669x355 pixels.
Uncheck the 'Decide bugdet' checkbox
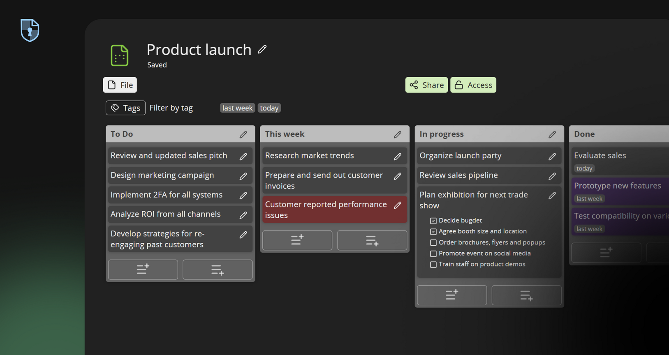point(433,221)
